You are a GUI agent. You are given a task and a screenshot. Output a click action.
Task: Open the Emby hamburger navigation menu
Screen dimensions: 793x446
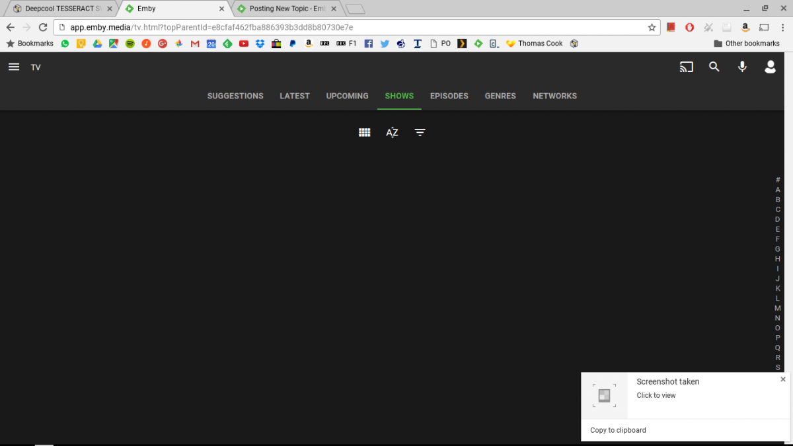point(14,67)
